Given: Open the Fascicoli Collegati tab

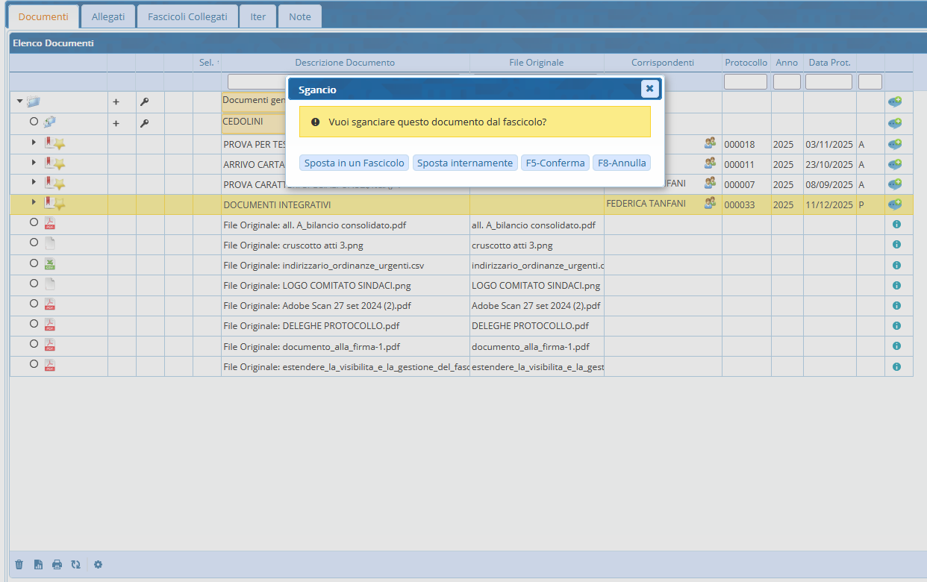Looking at the screenshot, I should (187, 16).
